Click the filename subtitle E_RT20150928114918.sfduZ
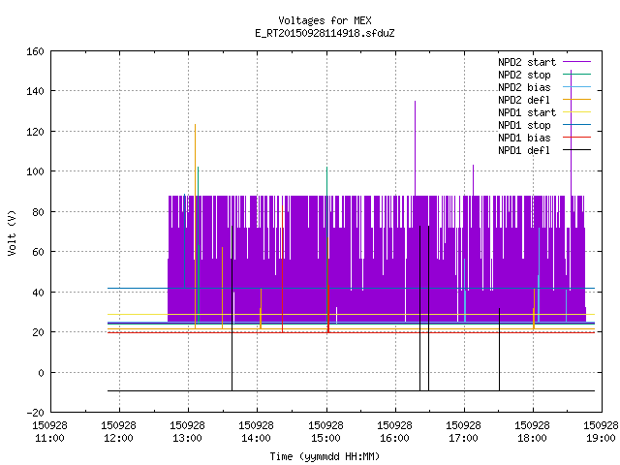The image size is (620, 465). pyautogui.click(x=325, y=33)
